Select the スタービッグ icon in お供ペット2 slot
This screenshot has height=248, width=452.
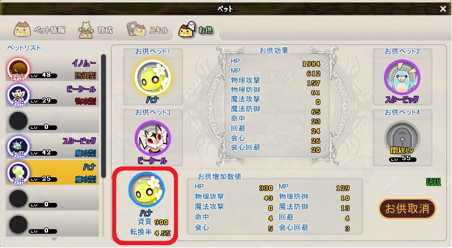coord(402,78)
